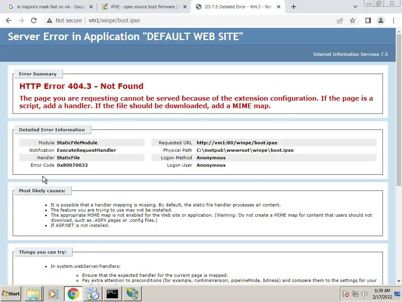Open the Command Prompt taskbar icon

coord(112,293)
